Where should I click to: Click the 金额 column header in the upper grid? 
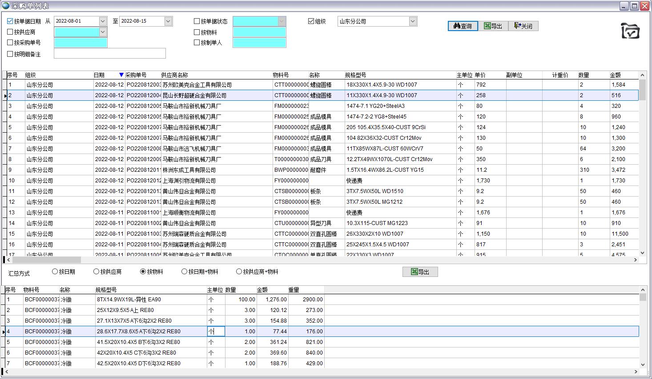pyautogui.click(x=615, y=75)
